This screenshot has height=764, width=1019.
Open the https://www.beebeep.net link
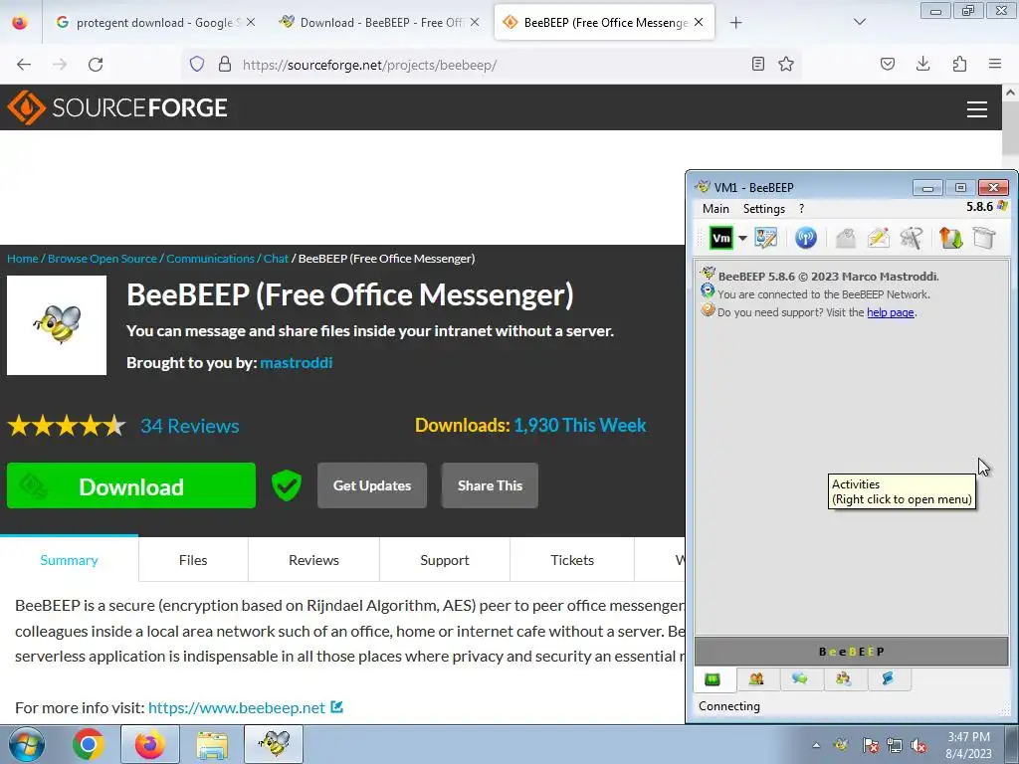(237, 707)
